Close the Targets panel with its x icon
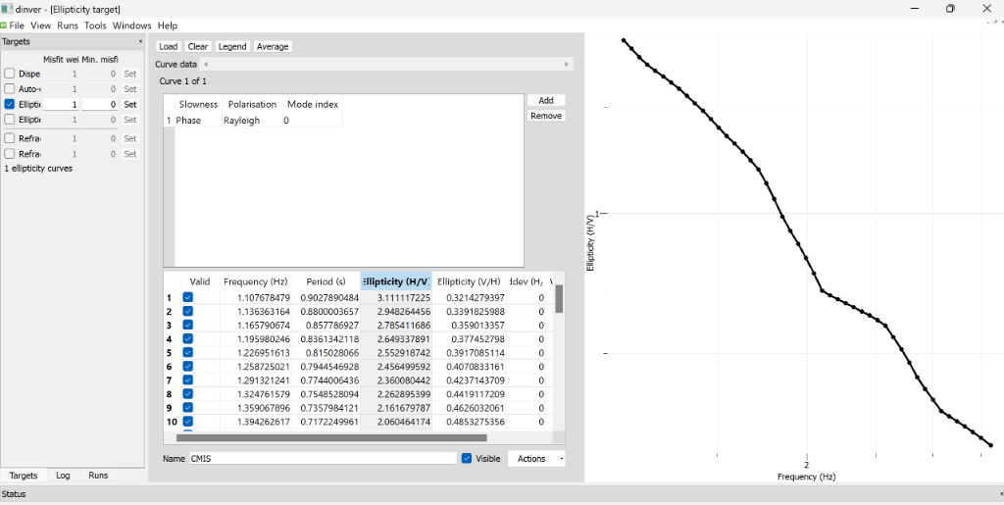Image resolution: width=1004 pixels, height=505 pixels. coord(140,42)
